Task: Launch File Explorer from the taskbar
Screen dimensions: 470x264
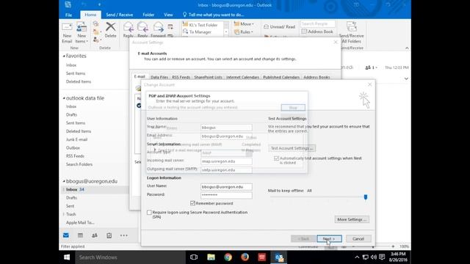Action: (211, 257)
